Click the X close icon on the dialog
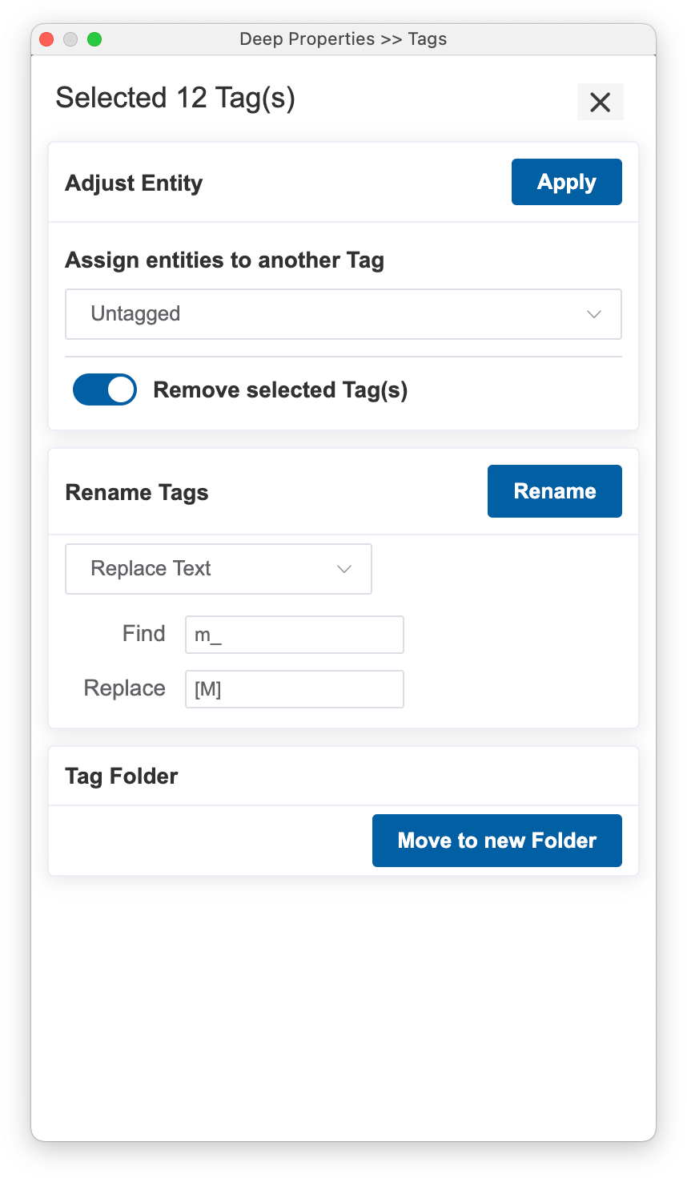Viewport: 687px width, 1178px height. pos(600,102)
